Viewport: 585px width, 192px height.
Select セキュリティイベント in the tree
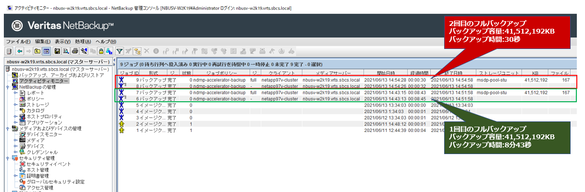click(49, 164)
